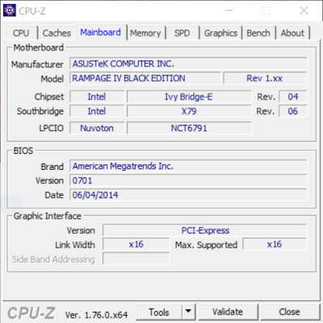Click the LPCIO vendor Nuvoton

(x=97, y=128)
